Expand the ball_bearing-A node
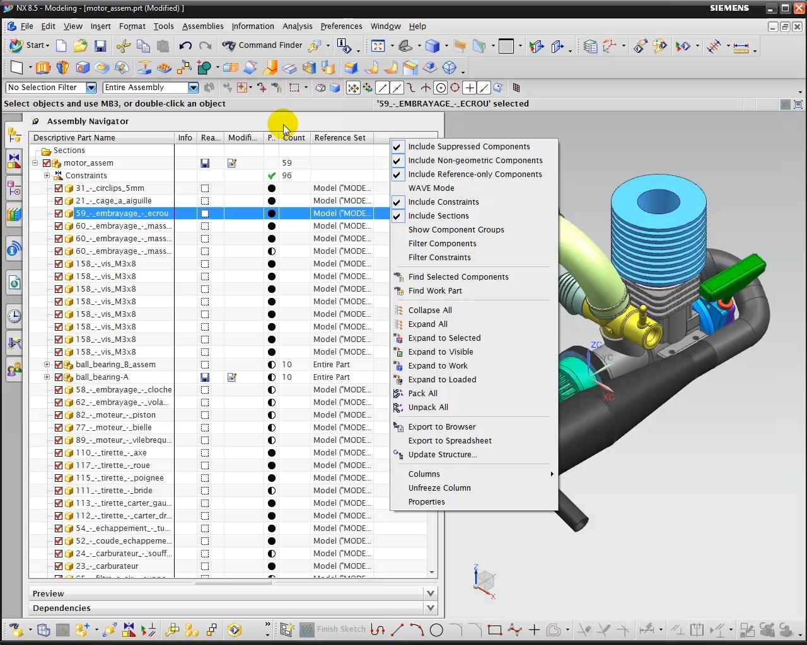 (x=47, y=377)
